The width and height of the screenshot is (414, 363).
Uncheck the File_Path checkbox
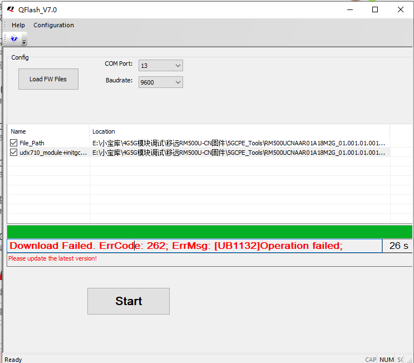tap(14, 143)
